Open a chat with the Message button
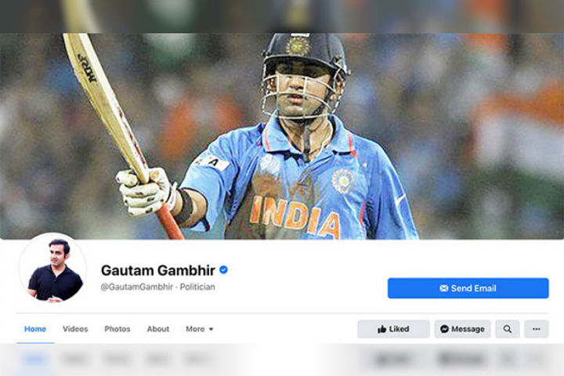Screen dimensions: 564x376 (x=463, y=329)
